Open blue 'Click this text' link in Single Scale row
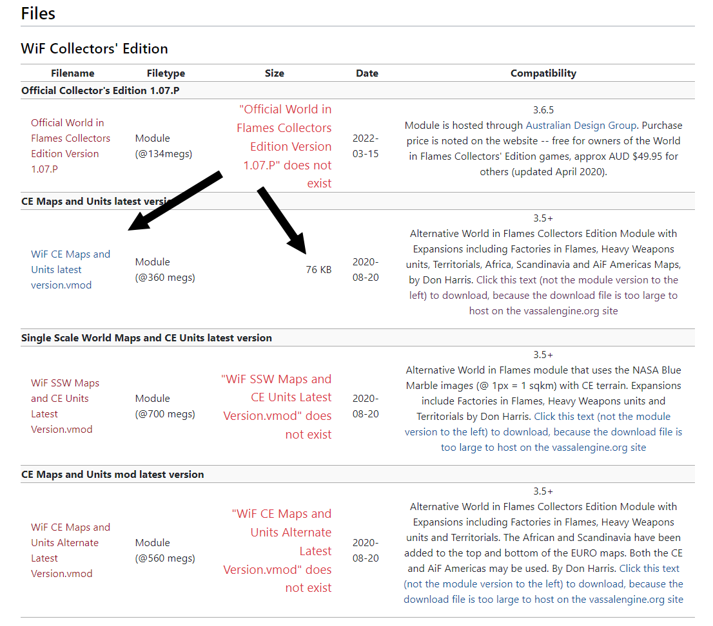The image size is (713, 626). click(x=543, y=432)
